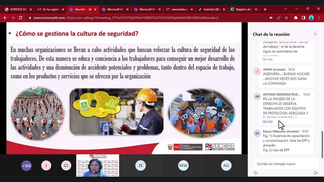Click the worker with yellow helmet image
Image resolution: width=324 pixels, height=182 pixels.
pos(116,111)
